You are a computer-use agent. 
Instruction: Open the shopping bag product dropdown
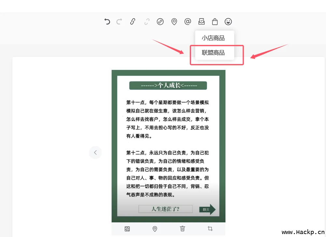(215, 22)
